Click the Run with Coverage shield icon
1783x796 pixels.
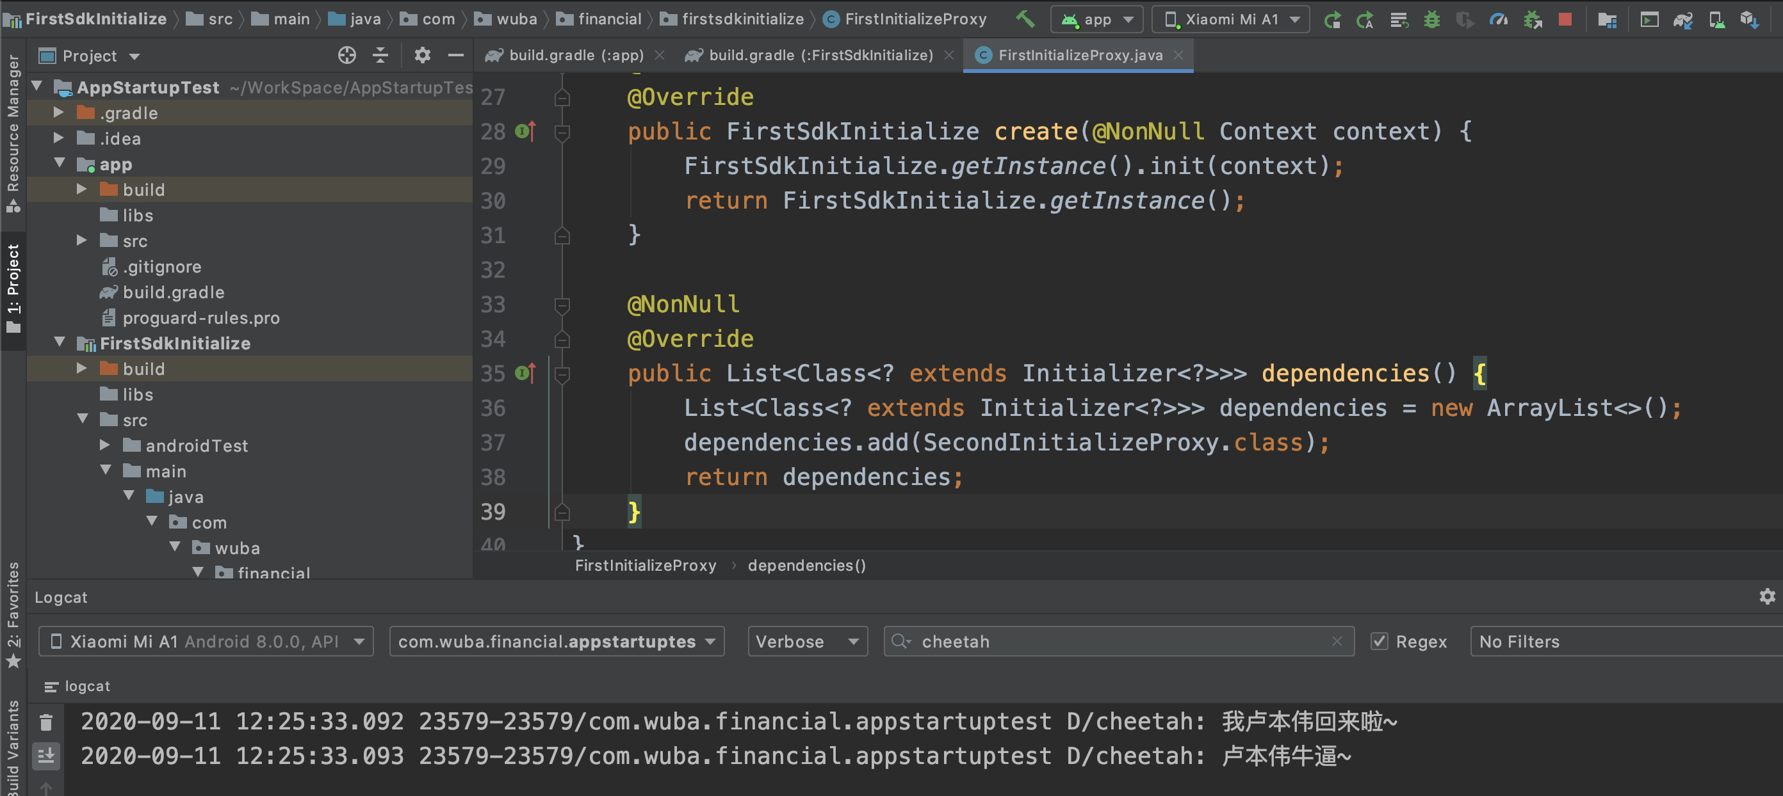click(1465, 19)
